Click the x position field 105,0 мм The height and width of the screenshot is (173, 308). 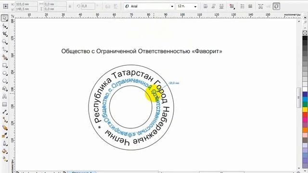coord(26,4)
